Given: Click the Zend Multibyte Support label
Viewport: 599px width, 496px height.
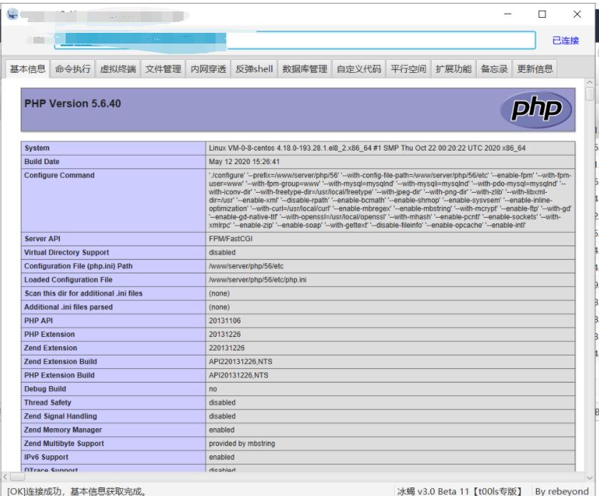Looking at the screenshot, I should [64, 443].
